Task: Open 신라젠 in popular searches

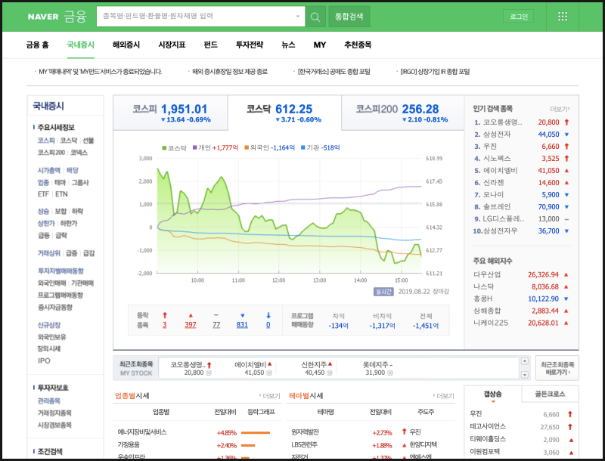Action: click(494, 182)
